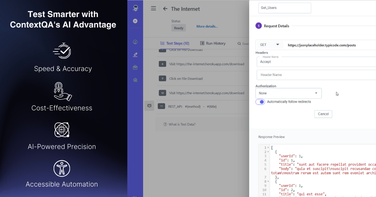Click the AI-Powered Precision chip icon
Screen dimensions: 376x197
62,130
